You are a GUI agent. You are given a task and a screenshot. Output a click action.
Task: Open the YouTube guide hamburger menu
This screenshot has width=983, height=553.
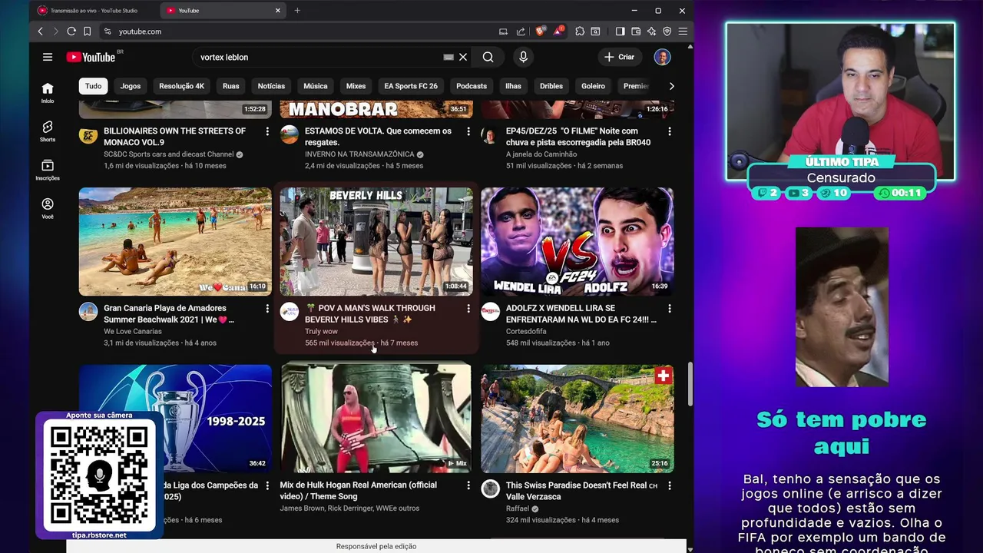48,57
